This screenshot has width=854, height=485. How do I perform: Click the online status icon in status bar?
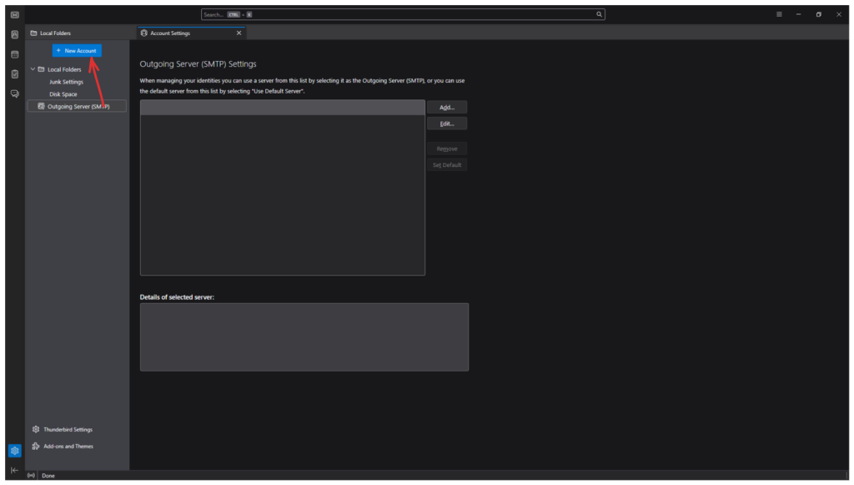click(32, 476)
